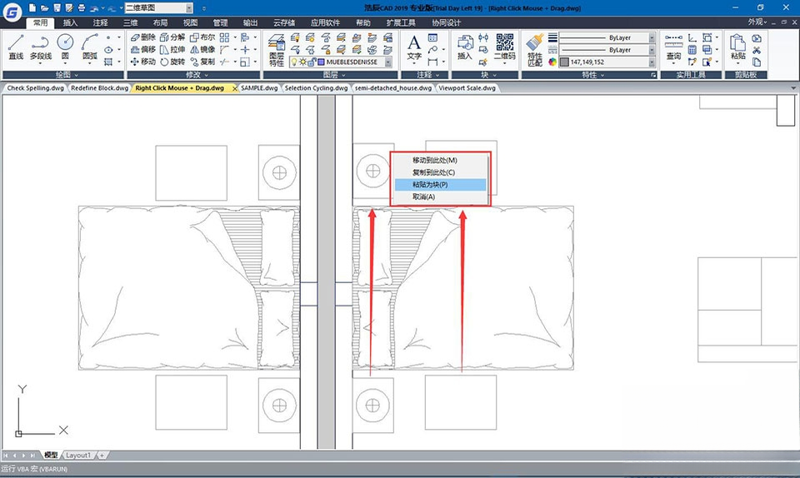
Task: Click the Print icon in quick access toolbar
Action: (81, 8)
